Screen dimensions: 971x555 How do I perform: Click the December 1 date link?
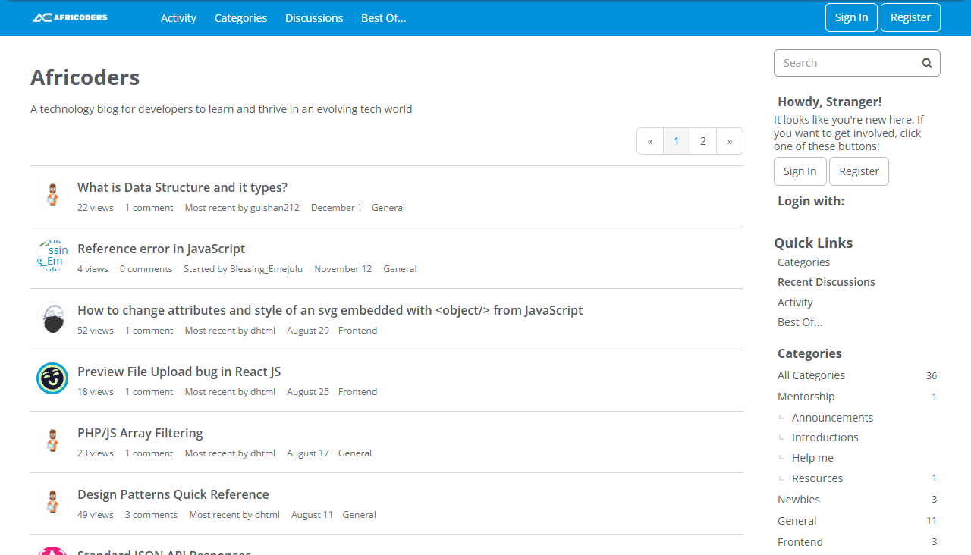click(336, 208)
